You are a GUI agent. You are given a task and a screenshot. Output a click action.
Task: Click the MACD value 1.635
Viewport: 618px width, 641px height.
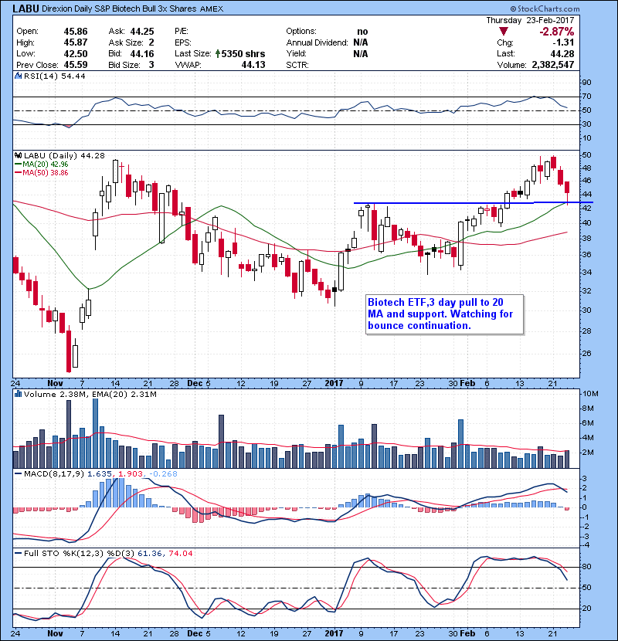pyautogui.click(x=100, y=474)
